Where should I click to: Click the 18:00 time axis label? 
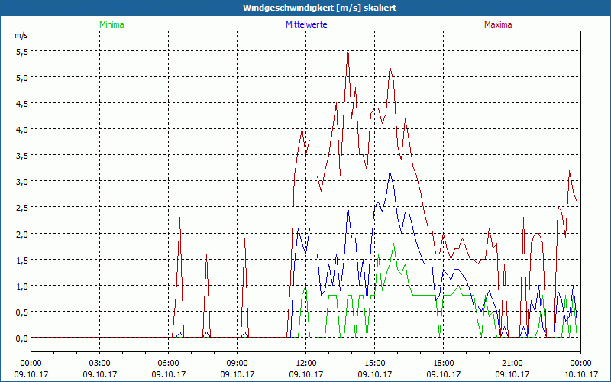coord(444,364)
